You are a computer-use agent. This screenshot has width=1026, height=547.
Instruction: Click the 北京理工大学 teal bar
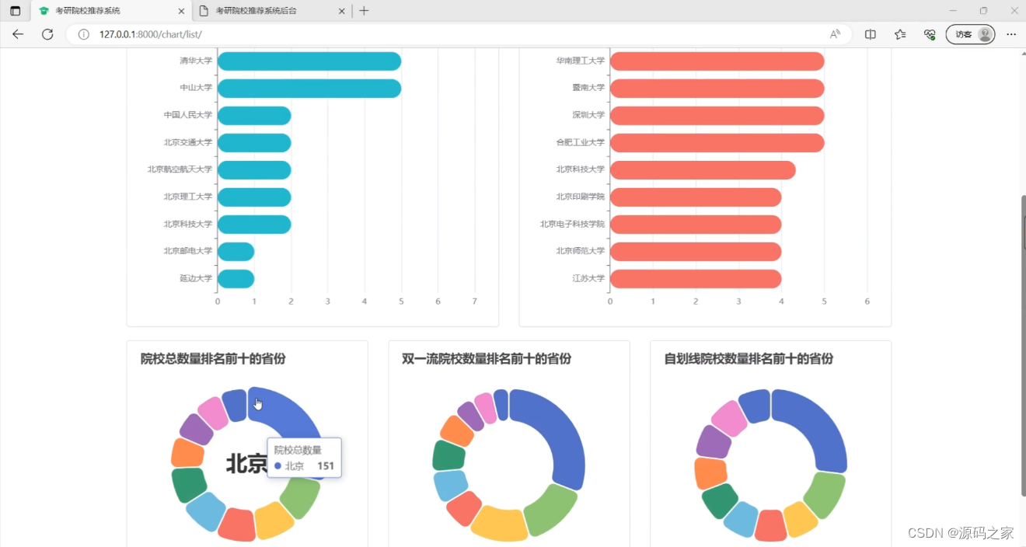pos(254,197)
